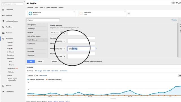Open the Export dropdown
This screenshot has height=102, width=181.
pyautogui.click(x=42, y=7)
